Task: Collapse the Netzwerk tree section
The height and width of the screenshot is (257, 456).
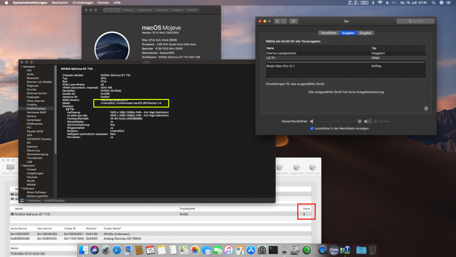Action: pyautogui.click(x=21, y=166)
